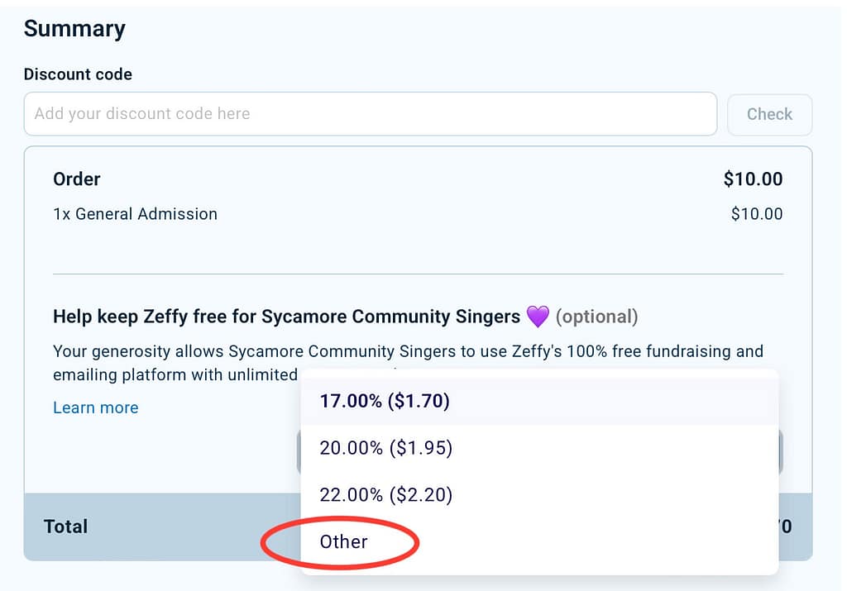847x591 pixels.
Task: Click the General Admission $10.00 price
Action: click(756, 214)
